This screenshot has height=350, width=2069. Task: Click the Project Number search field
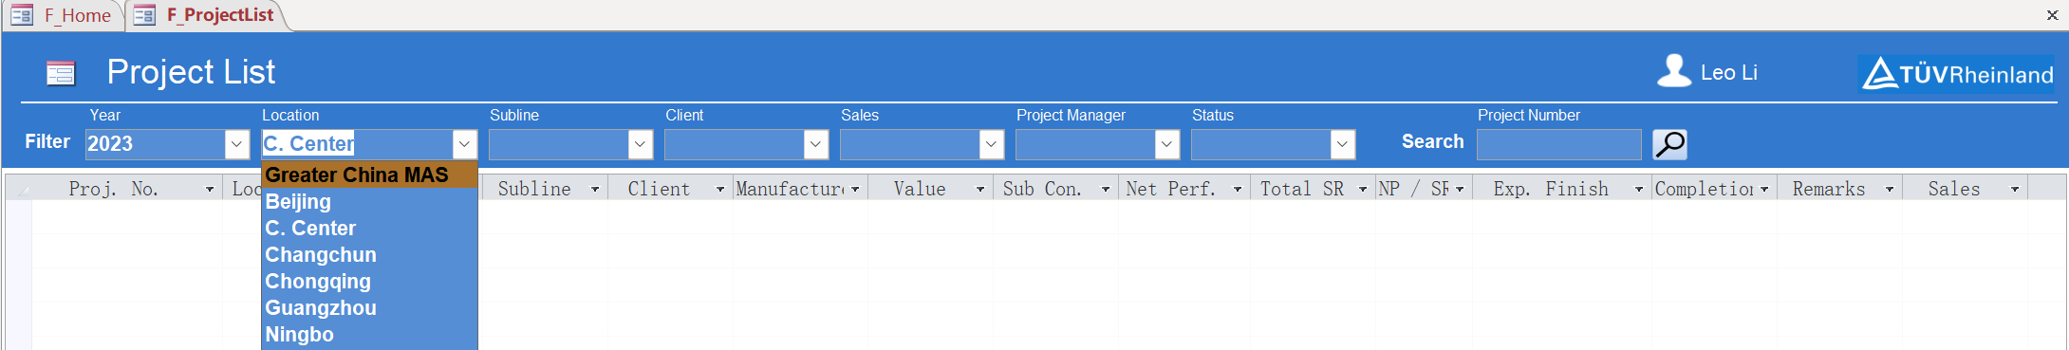coord(1558,144)
